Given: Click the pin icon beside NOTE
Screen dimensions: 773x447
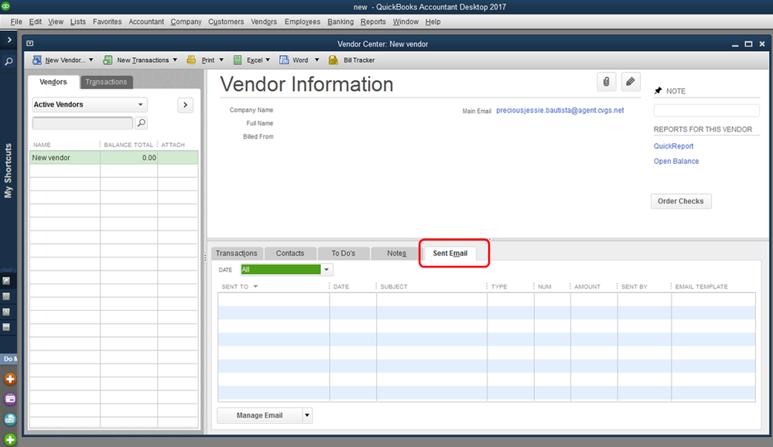Looking at the screenshot, I should click(658, 90).
